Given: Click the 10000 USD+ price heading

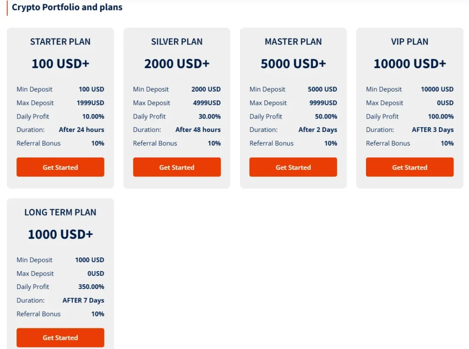Looking at the screenshot, I should [x=409, y=64].
